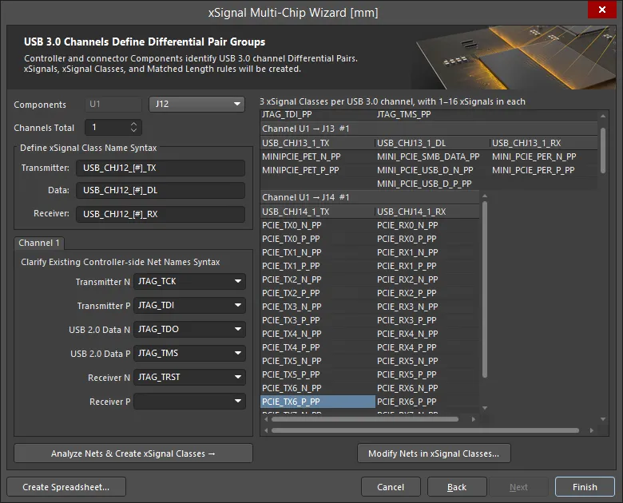Click the Channels Total spinner arrows
Screen dimensions: 623x503
[x=133, y=128]
